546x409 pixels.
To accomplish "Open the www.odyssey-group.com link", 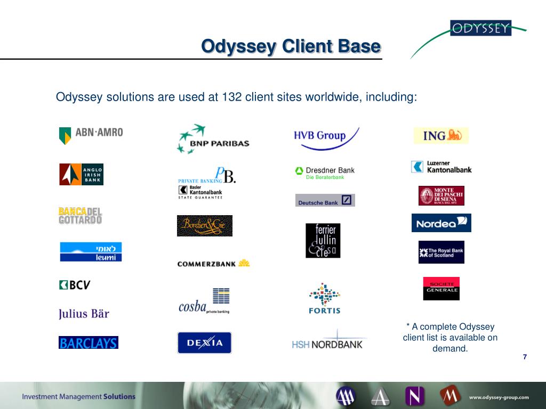I will click(x=499, y=397).
